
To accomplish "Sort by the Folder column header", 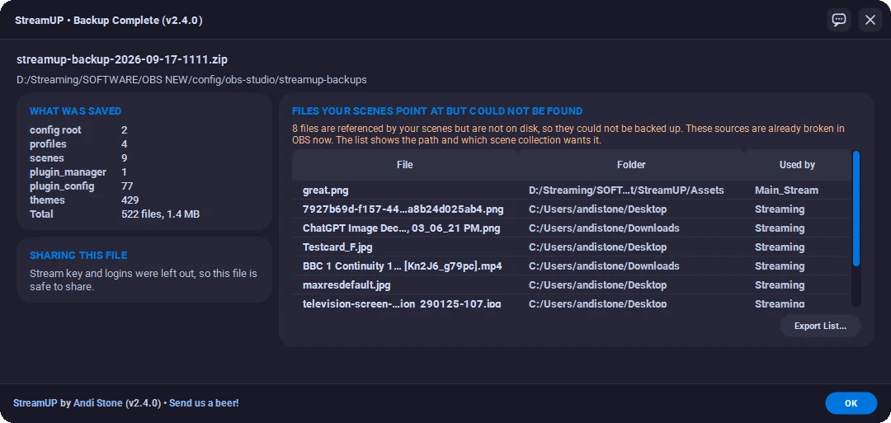I will 631,165.
